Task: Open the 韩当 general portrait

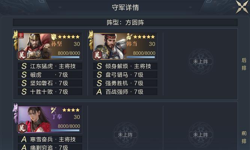Action: (x=110, y=46)
